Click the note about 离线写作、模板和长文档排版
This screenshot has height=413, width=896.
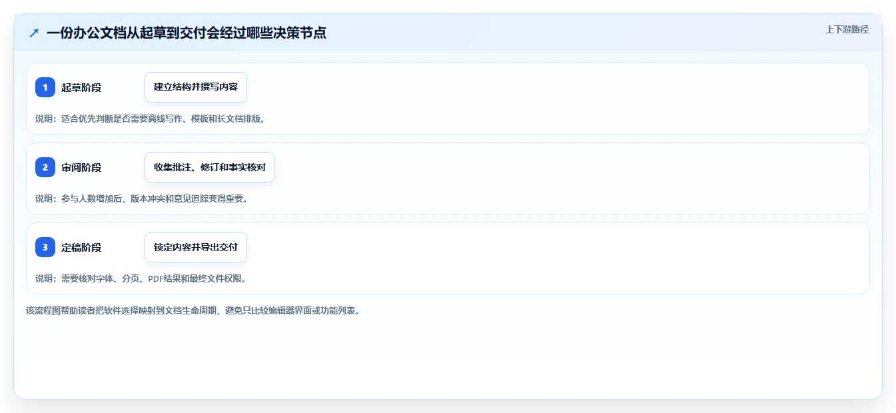150,119
